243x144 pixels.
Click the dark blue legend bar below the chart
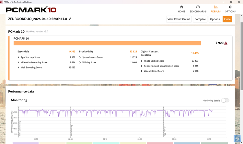[x=187, y=143]
